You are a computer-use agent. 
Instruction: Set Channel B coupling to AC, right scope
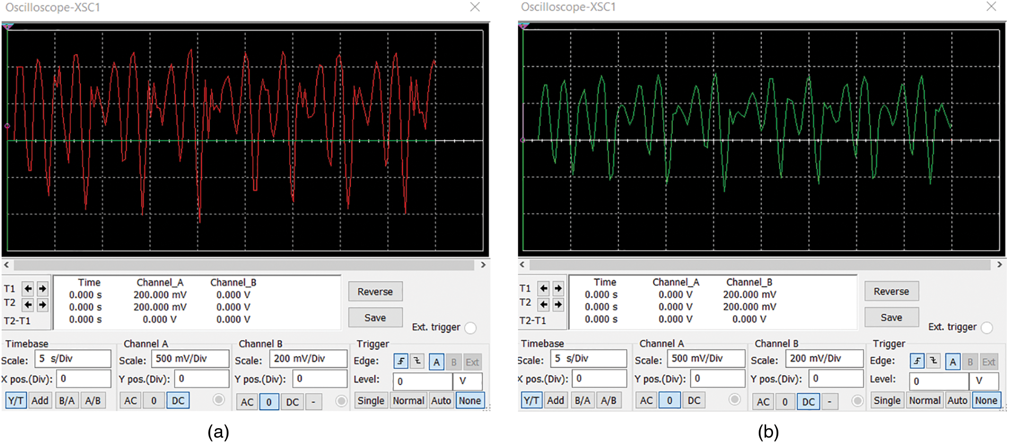(763, 402)
